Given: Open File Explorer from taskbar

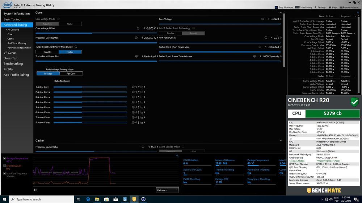Looking at the screenshot, I should (97, 199).
